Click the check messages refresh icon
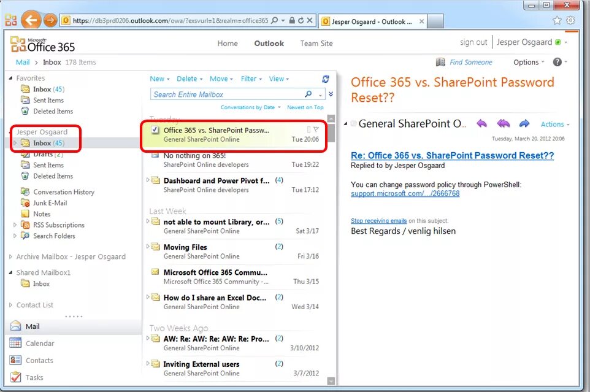Image resolution: width=590 pixels, height=392 pixels. (326, 79)
